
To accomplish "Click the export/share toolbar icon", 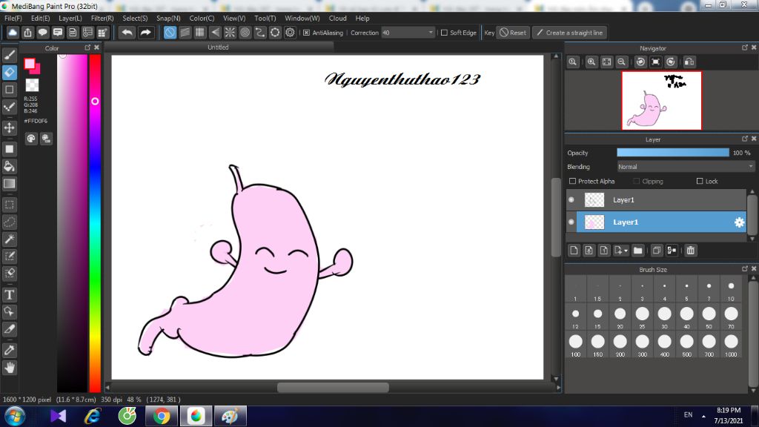I will (27, 33).
